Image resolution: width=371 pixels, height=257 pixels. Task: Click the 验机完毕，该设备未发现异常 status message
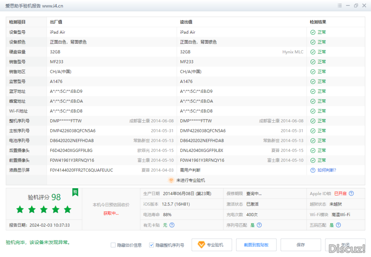coord(38,242)
